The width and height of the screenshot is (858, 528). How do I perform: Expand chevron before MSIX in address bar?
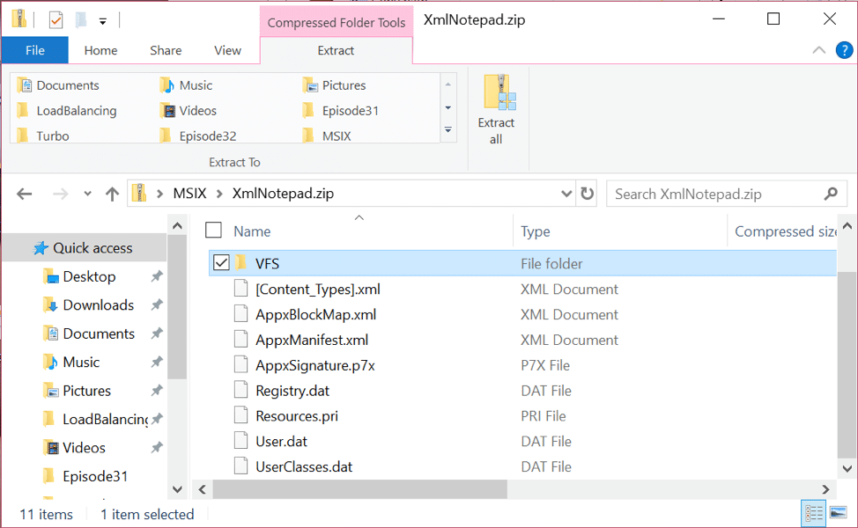[159, 194]
